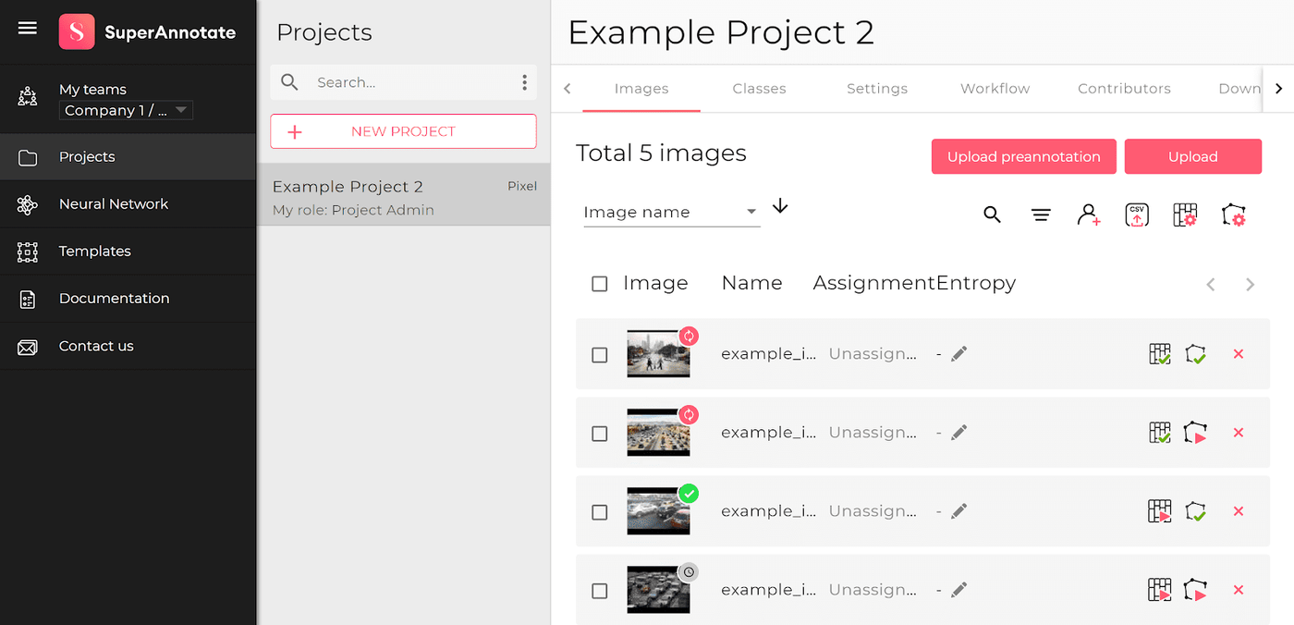Switch to the Contributors tab
Viewport: 1294px width, 625px height.
coord(1124,89)
